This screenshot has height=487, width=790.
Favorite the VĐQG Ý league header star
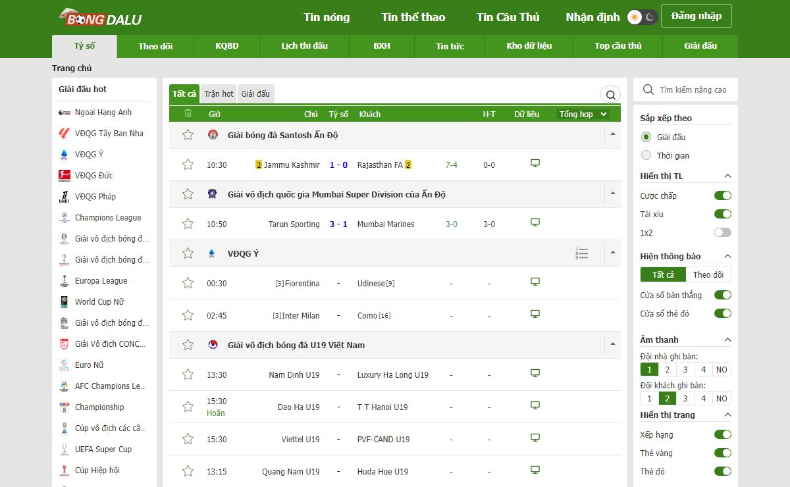coord(188,253)
